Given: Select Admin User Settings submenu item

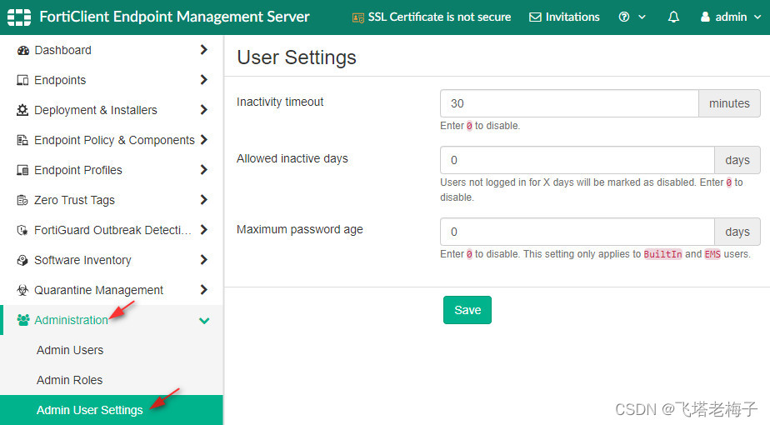Looking at the screenshot, I should coord(112,410).
